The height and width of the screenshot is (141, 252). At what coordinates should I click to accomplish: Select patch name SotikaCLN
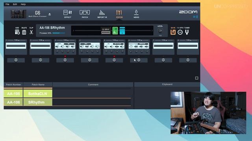pyautogui.click(x=38, y=94)
